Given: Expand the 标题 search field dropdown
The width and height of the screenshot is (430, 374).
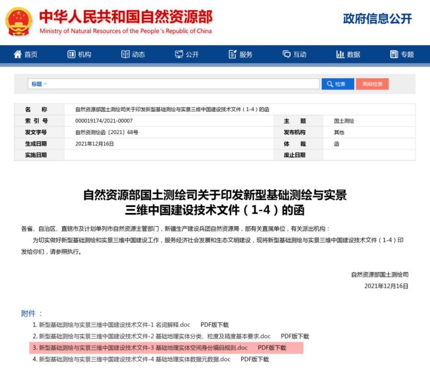Looking at the screenshot, I should pyautogui.click(x=39, y=84).
